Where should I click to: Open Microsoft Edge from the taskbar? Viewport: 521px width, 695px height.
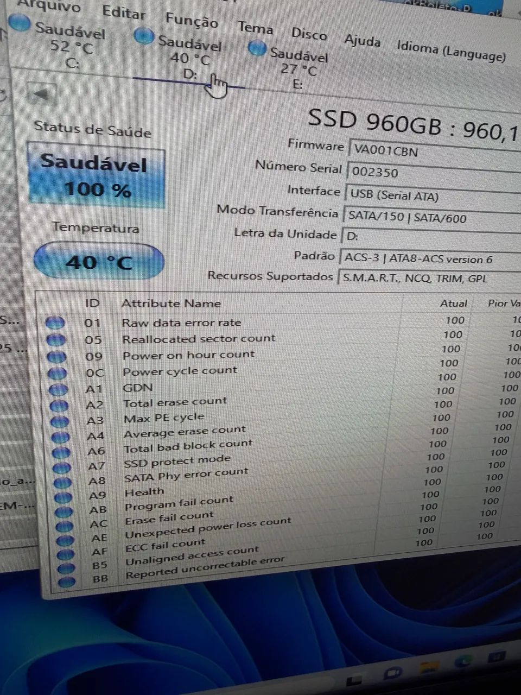(463, 662)
